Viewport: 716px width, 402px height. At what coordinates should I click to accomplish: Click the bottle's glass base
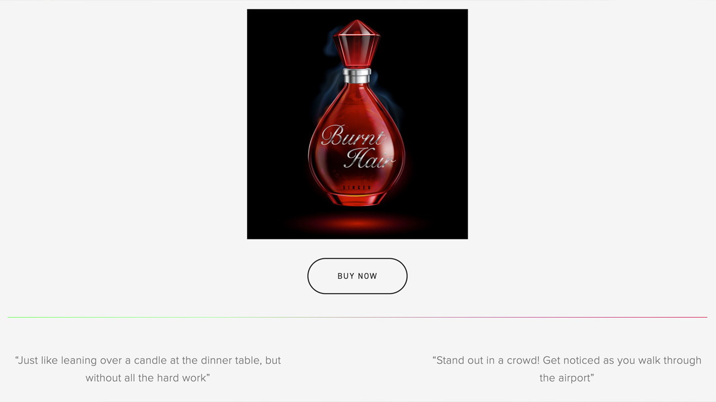point(357,198)
